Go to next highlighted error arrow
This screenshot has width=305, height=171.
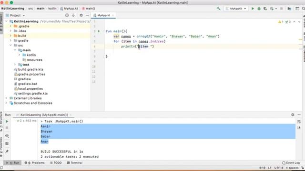(299, 22)
